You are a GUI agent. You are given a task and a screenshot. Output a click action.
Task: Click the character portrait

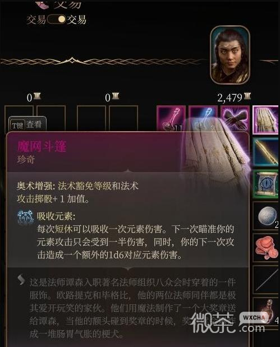click(230, 55)
